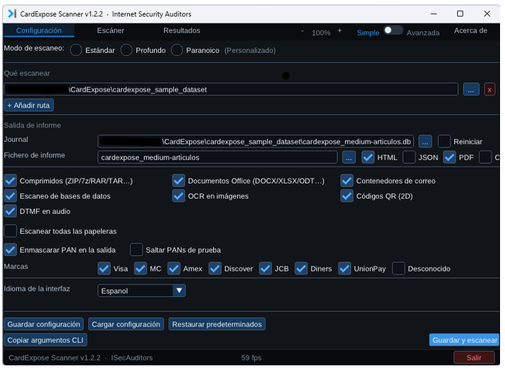Uncheck the Diners brand
The image size is (505, 369).
301,269
